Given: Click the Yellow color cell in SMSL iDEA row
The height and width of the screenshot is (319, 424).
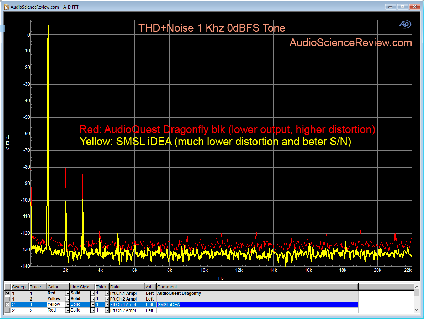Looking at the screenshot, I should click(56, 305).
